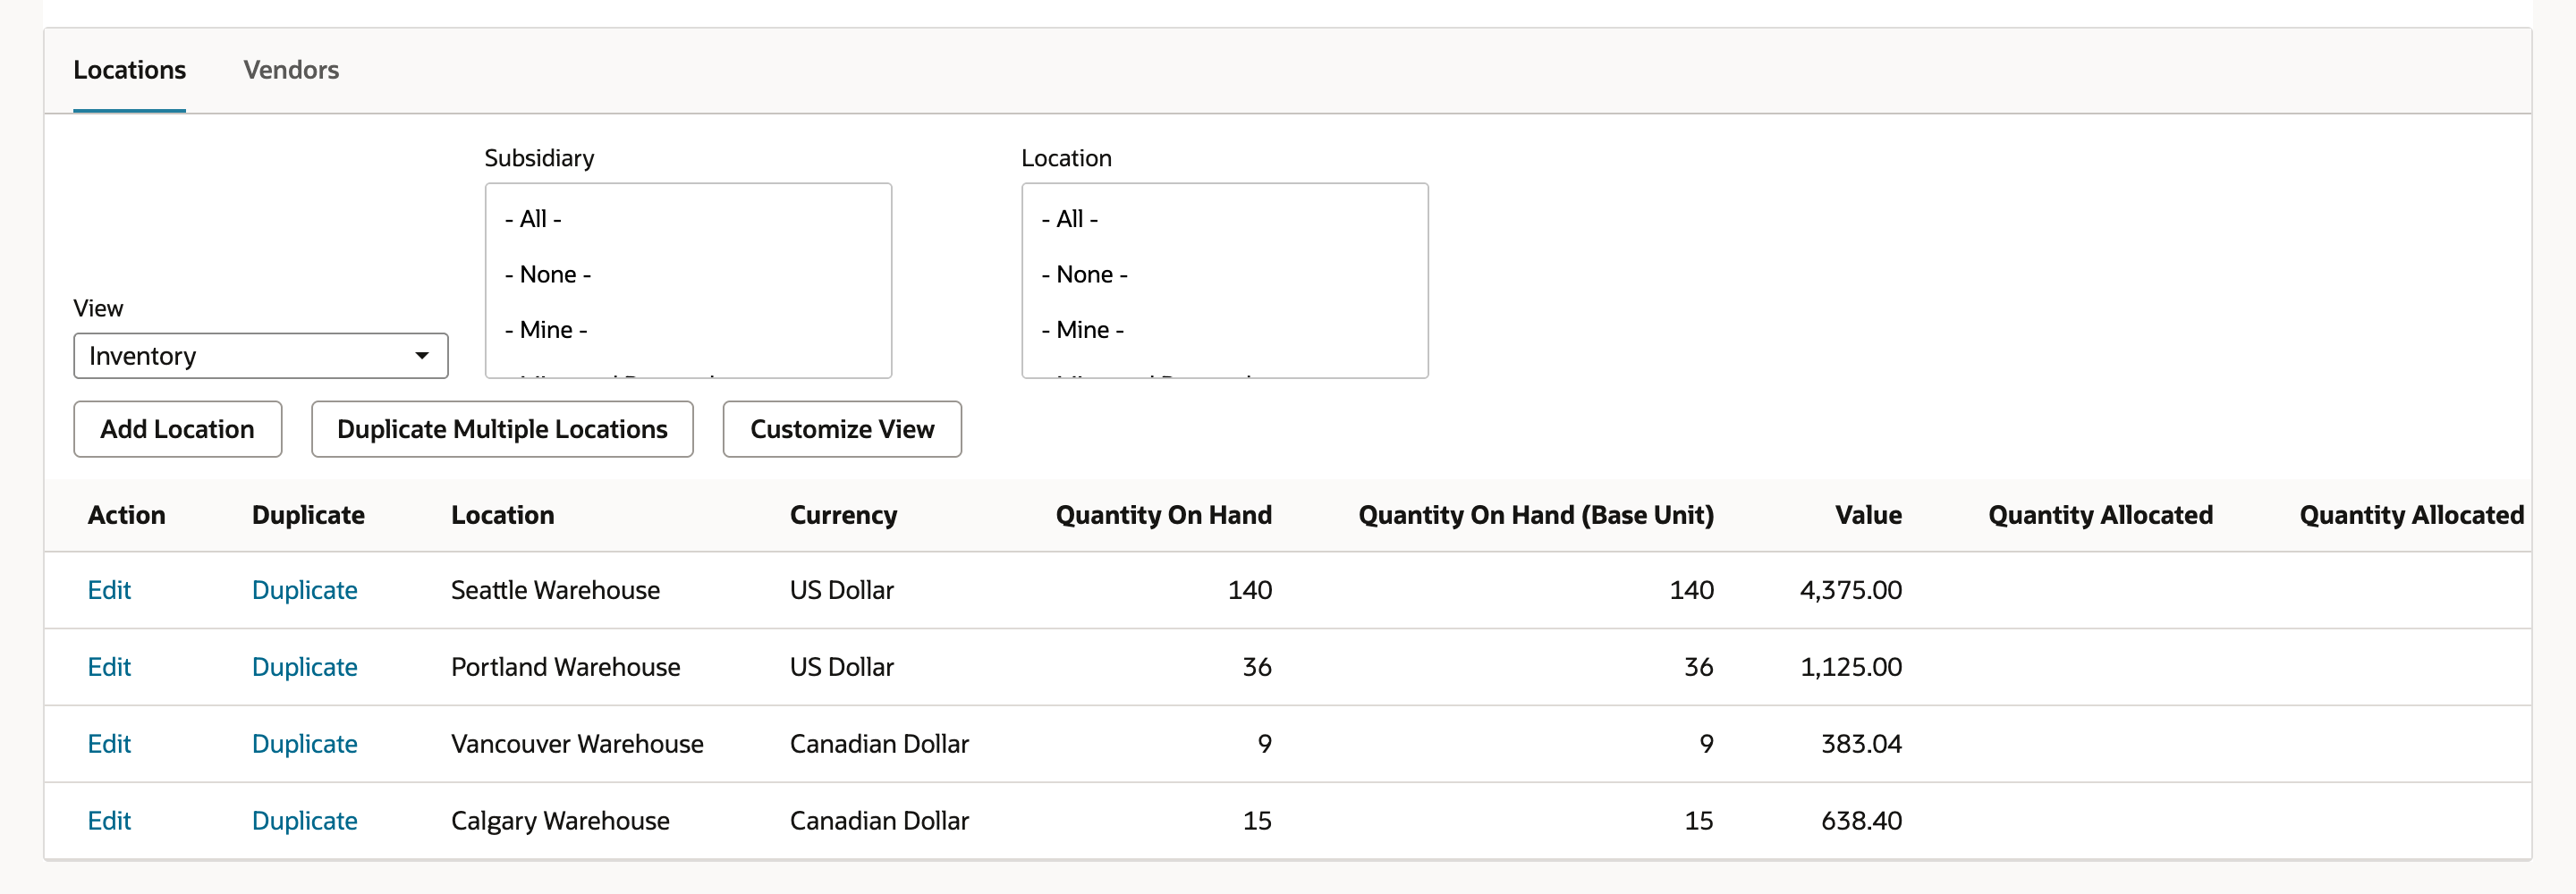
Task: Click Seattle Warehouse location cell
Action: point(556,590)
